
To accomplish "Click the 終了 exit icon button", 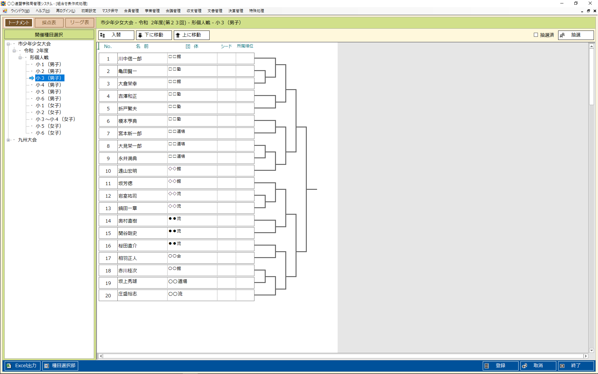I will 562,366.
